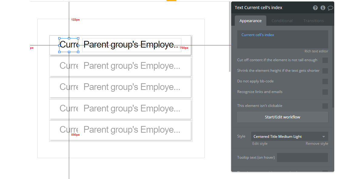Open the Style dropdown Centered Title Medium Light

click(290, 136)
